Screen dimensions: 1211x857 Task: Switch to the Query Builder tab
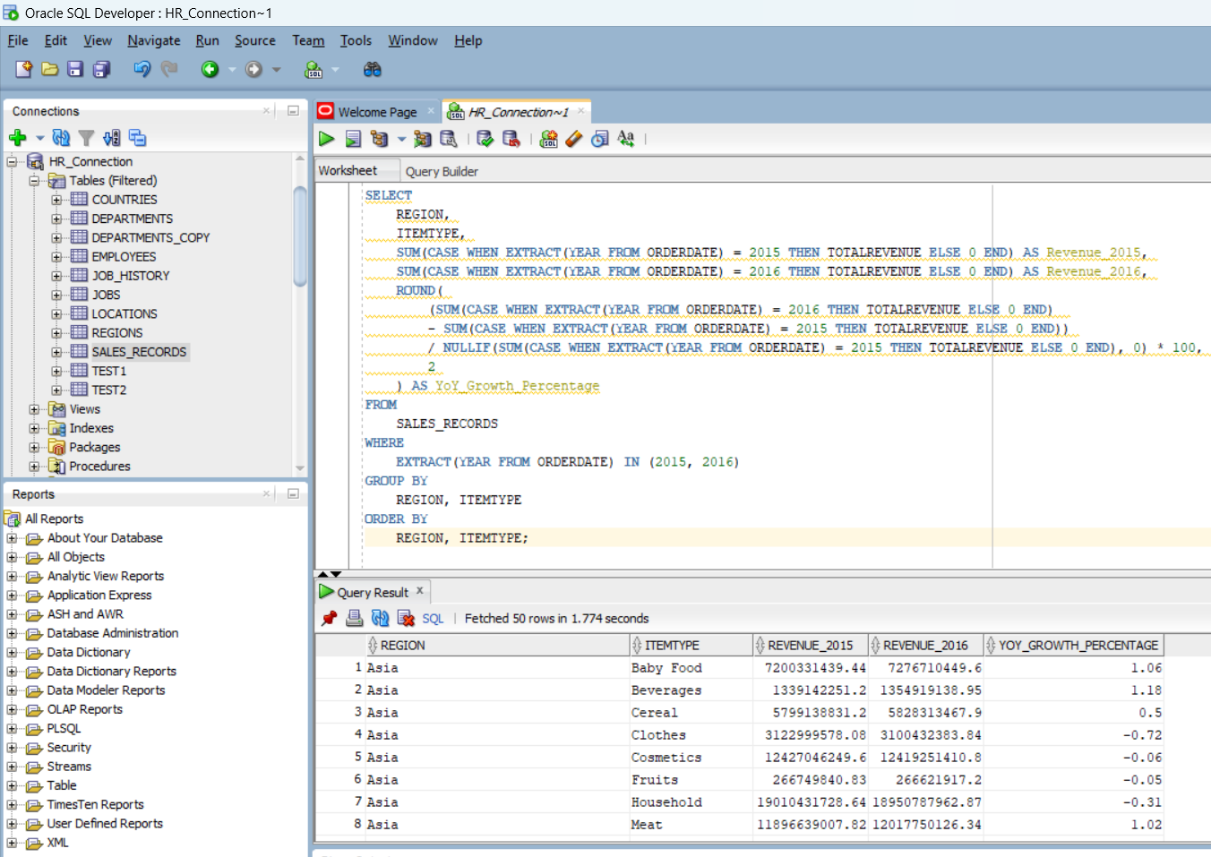441,171
